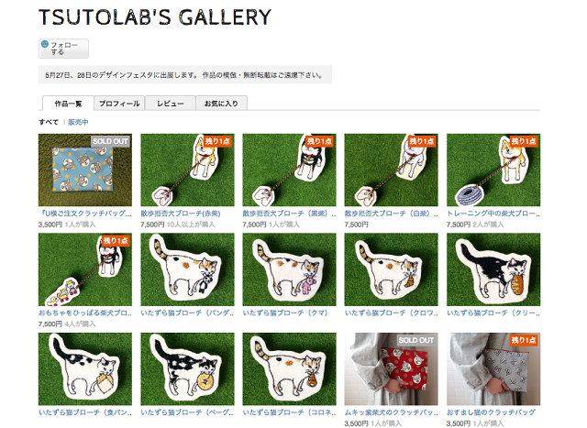This screenshot has width=587, height=428.
Task: Open いたずら猫ブローチ（クマ） title link
Action: 285,313
